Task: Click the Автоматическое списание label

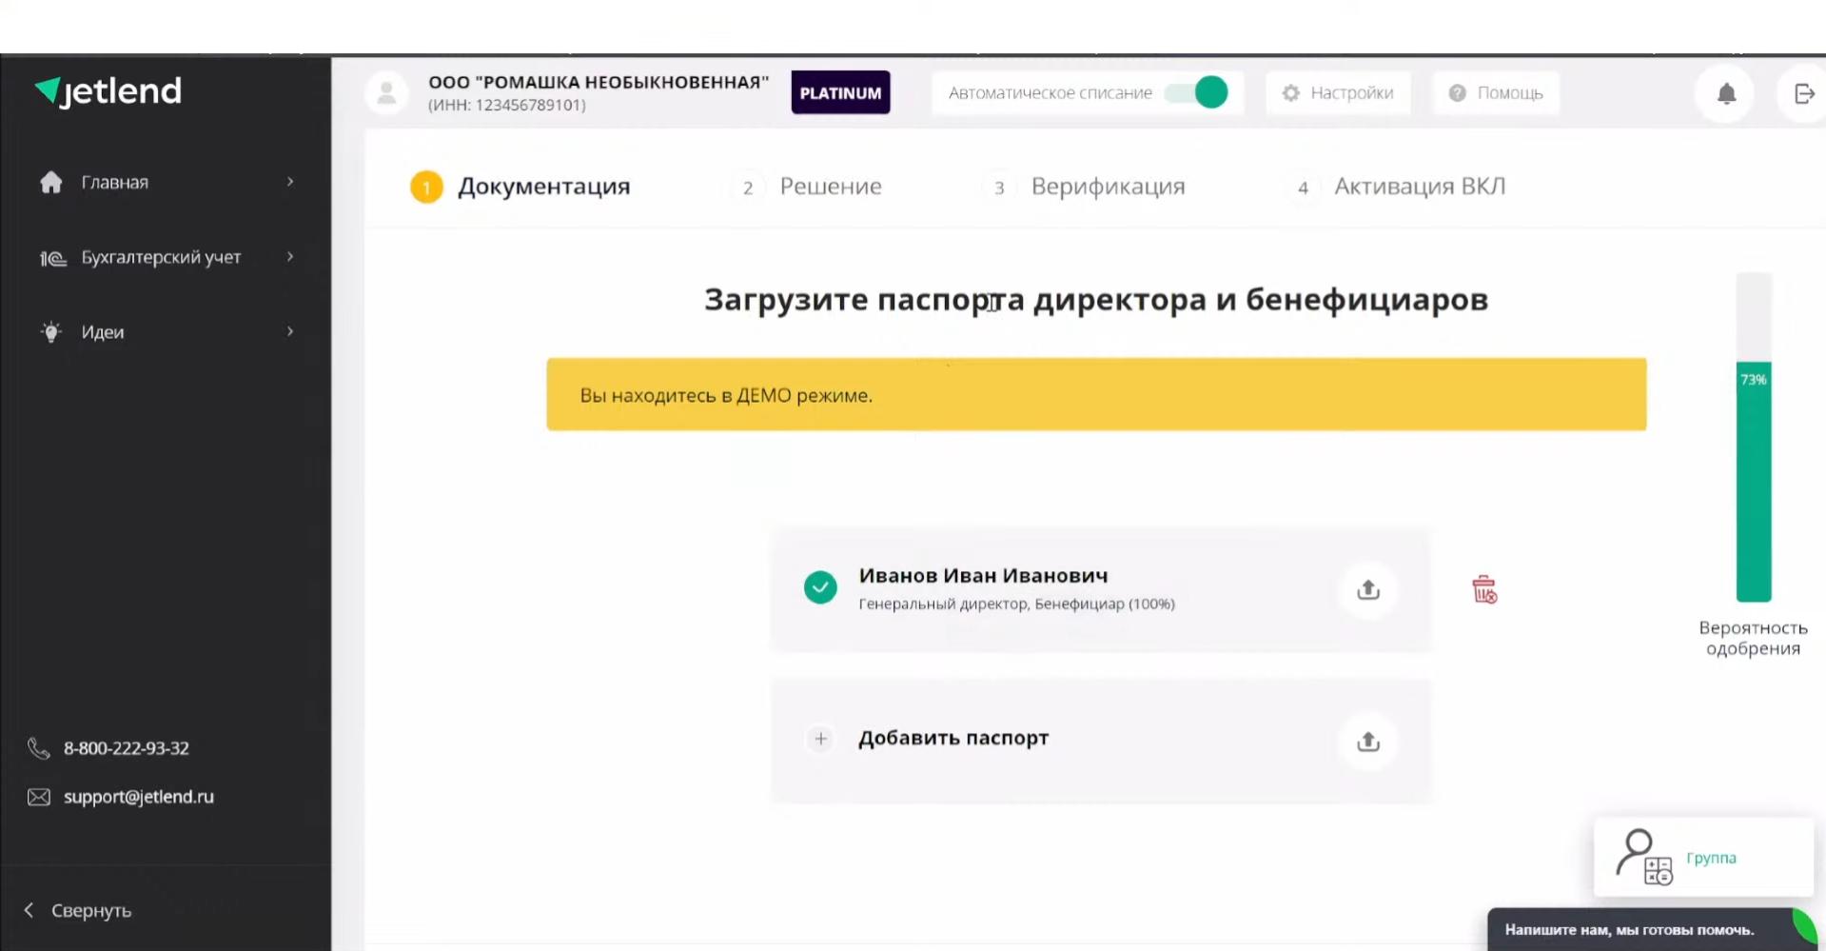Action: pos(1050,93)
